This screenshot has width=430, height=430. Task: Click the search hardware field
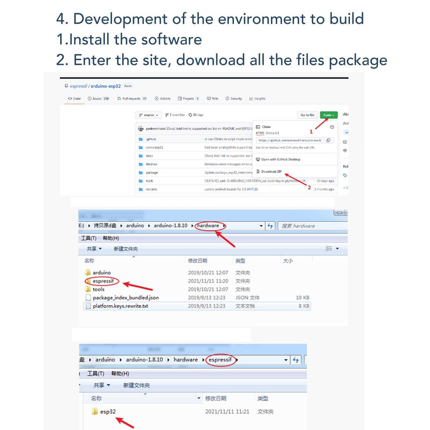point(313,226)
